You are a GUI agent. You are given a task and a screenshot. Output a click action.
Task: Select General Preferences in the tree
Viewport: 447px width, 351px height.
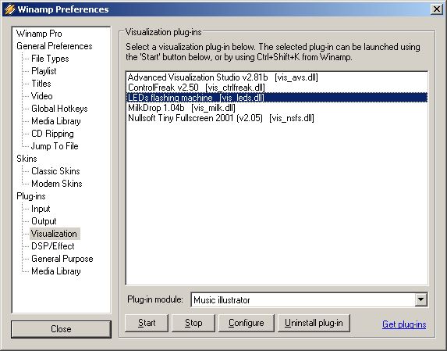[x=54, y=46]
